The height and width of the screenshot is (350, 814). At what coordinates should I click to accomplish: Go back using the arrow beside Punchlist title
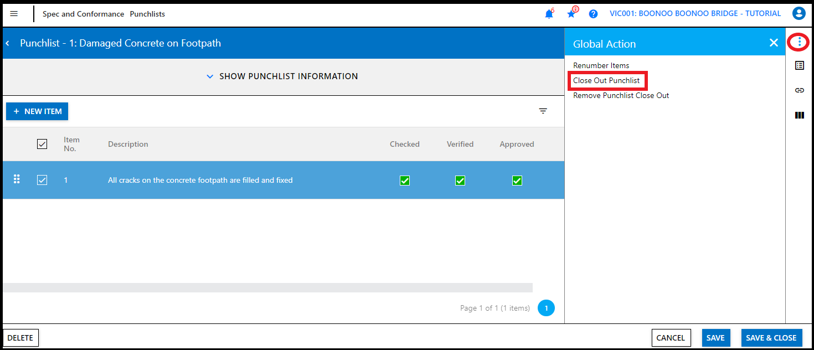coord(8,43)
